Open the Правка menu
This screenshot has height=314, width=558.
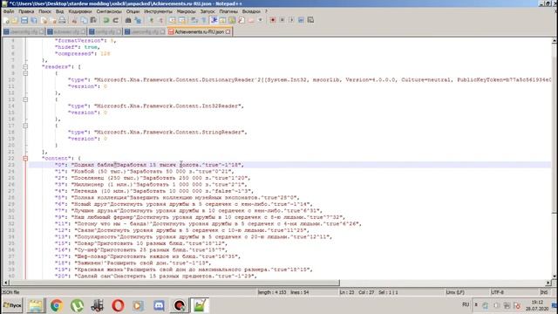(26, 11)
